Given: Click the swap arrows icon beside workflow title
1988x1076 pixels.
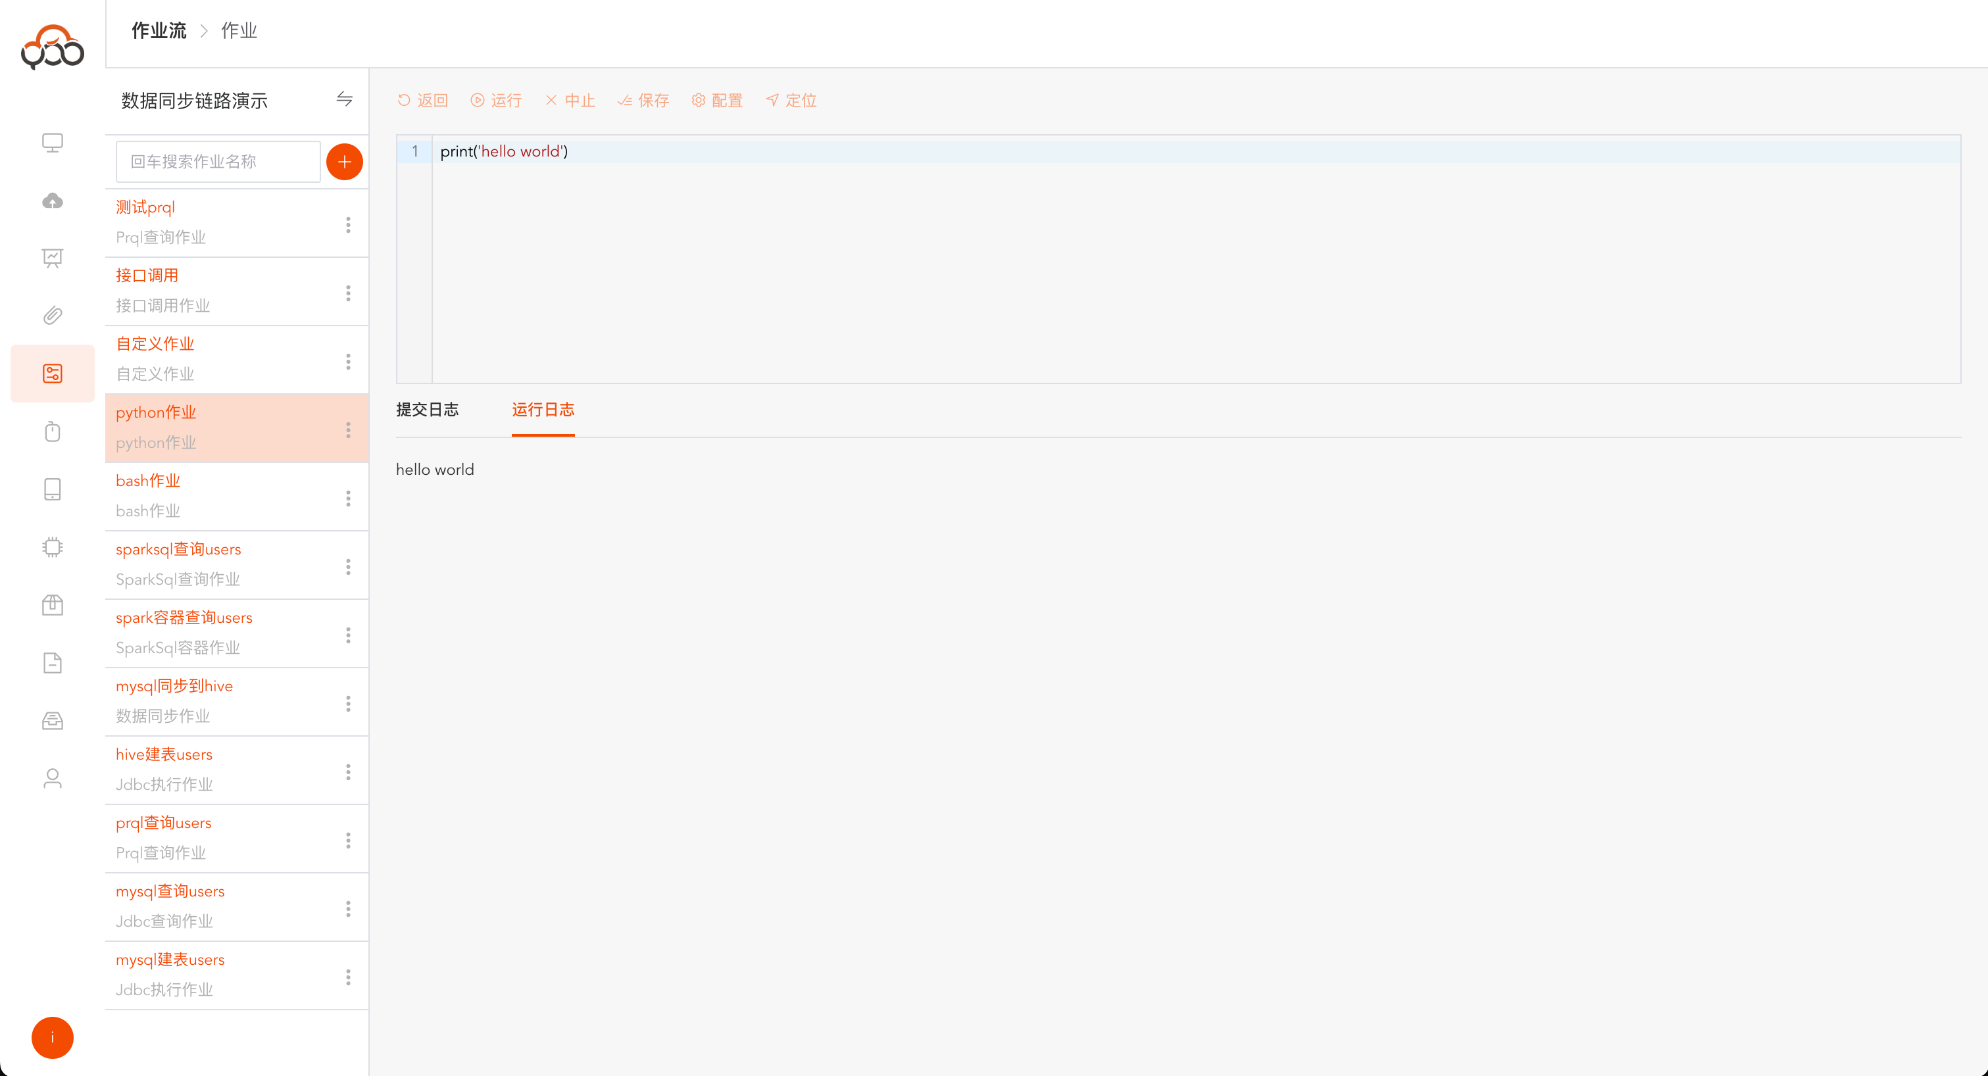Looking at the screenshot, I should pyautogui.click(x=344, y=99).
